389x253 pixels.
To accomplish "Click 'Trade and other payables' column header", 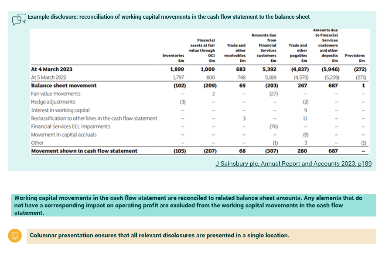I will (298, 53).
